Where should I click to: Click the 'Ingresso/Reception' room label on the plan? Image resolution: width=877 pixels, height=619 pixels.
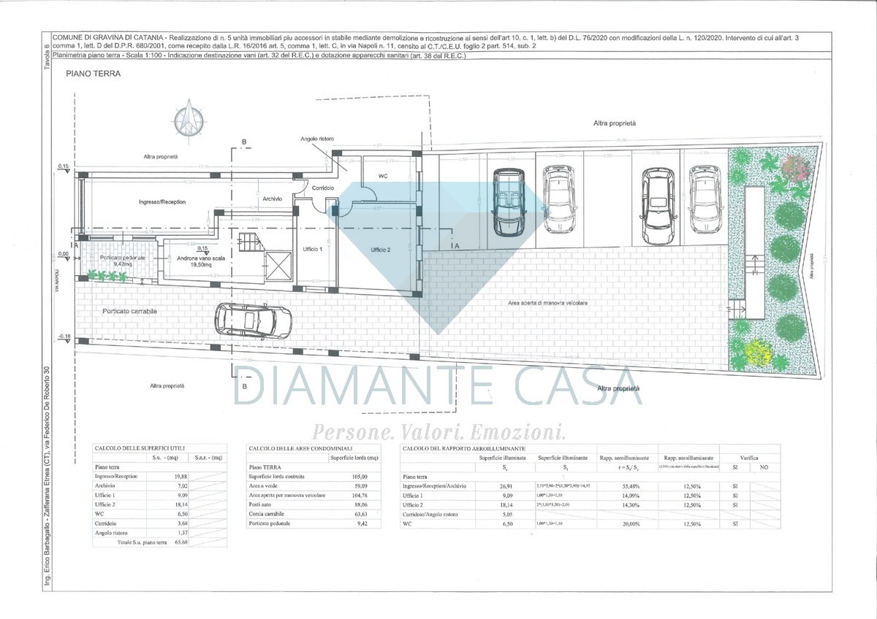point(162,201)
